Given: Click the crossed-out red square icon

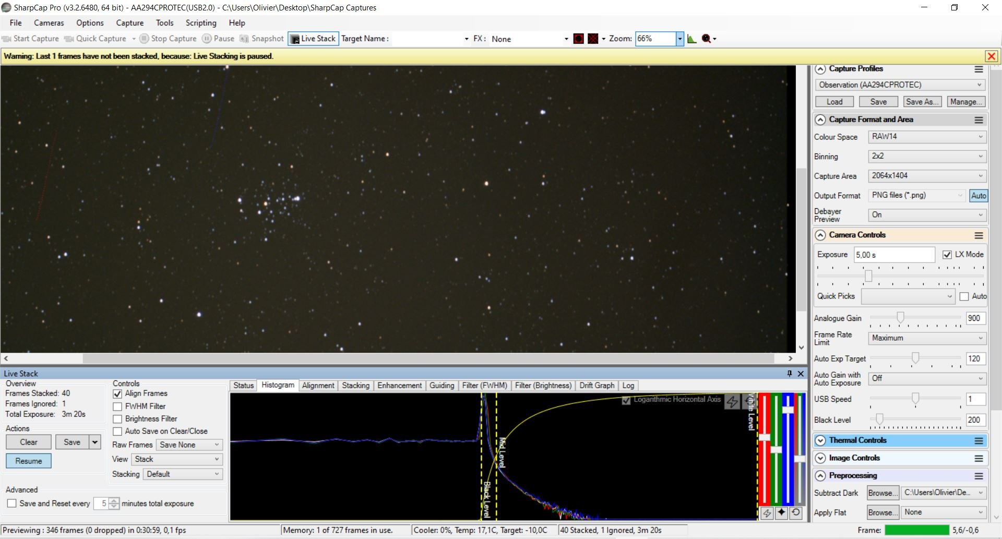Looking at the screenshot, I should coord(593,39).
